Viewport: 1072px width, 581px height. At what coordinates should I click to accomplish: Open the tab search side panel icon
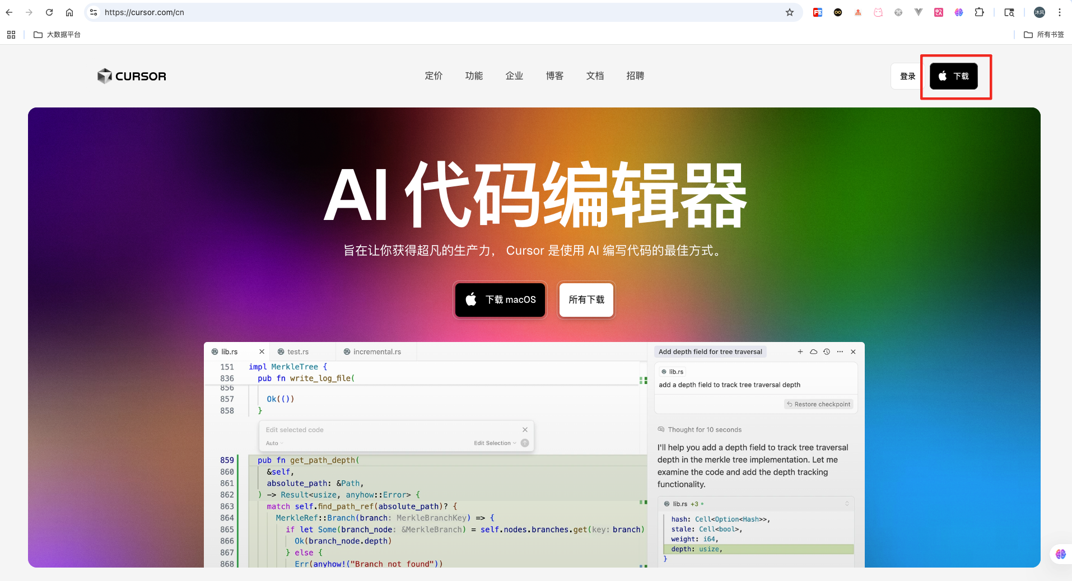pos(1009,12)
